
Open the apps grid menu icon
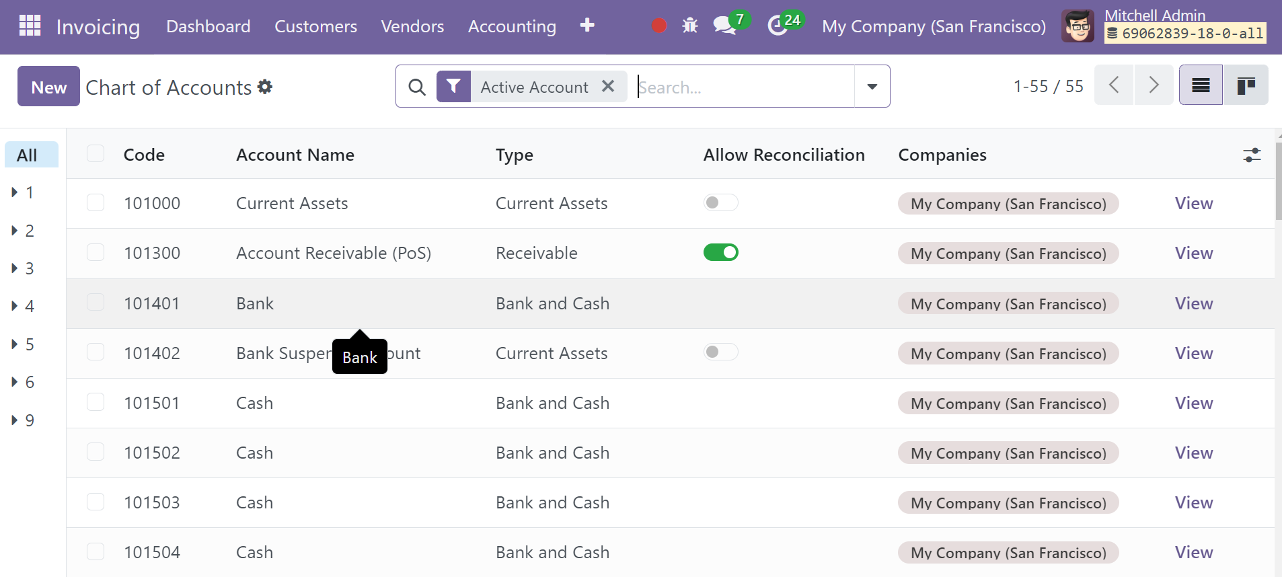coord(30,26)
